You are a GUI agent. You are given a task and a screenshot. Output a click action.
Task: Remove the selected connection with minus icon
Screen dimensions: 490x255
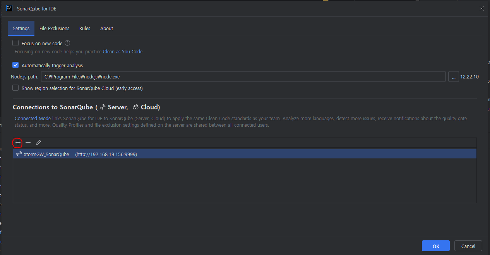point(28,143)
